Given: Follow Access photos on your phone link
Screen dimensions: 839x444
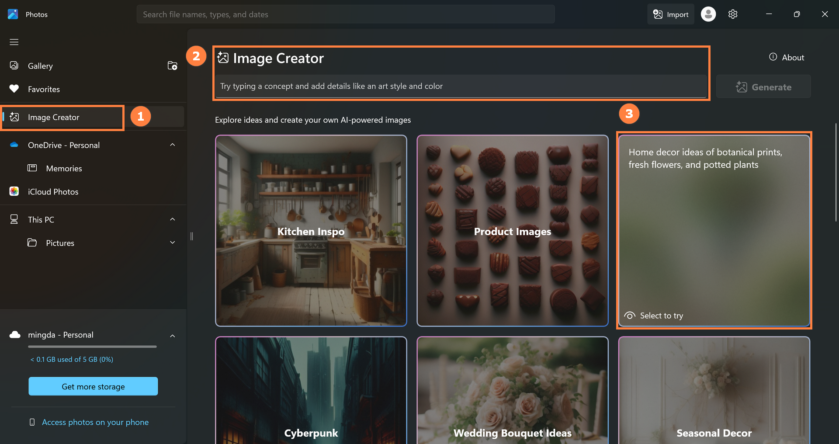Looking at the screenshot, I should click(x=95, y=422).
